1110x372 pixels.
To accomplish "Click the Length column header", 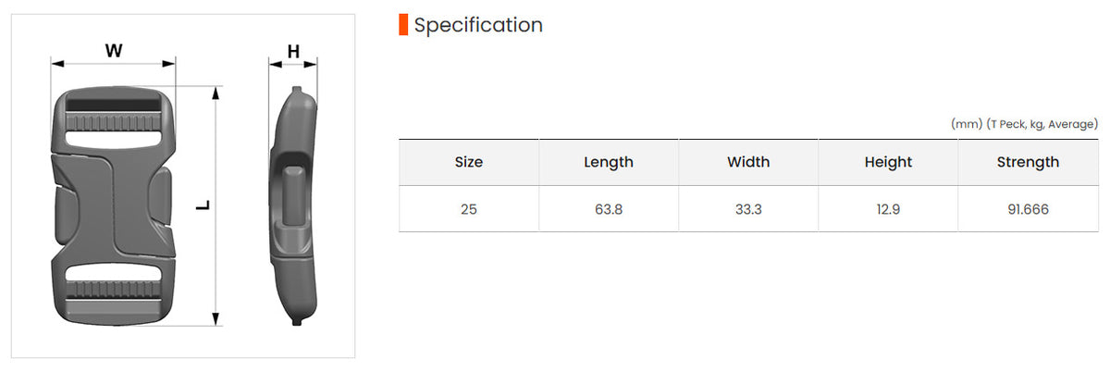I will [609, 162].
